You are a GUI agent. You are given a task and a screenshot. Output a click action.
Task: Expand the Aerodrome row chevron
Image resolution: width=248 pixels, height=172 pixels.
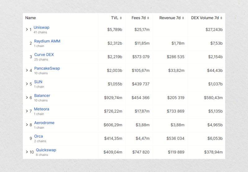[27, 125]
